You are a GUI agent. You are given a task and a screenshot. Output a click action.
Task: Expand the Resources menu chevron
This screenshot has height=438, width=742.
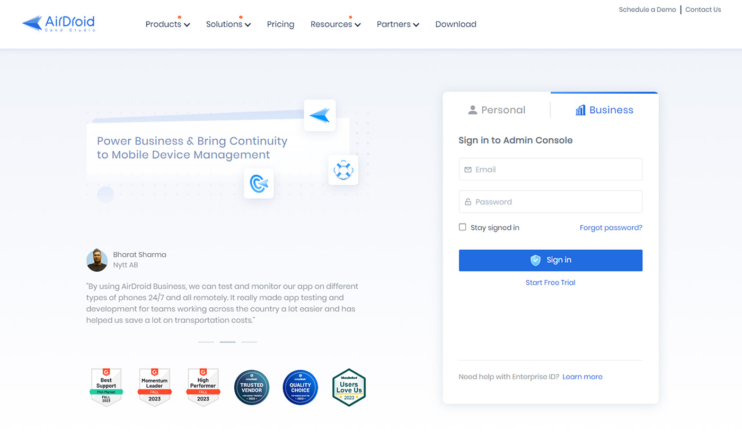[358, 25]
